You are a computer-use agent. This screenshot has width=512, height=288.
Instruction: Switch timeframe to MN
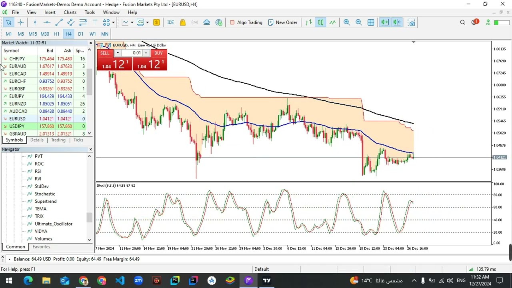coord(105,34)
